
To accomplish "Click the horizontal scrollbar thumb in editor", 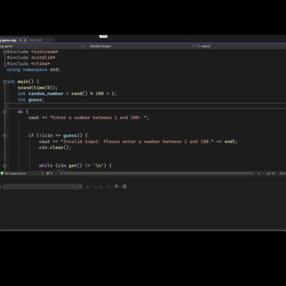I will click(159, 173).
